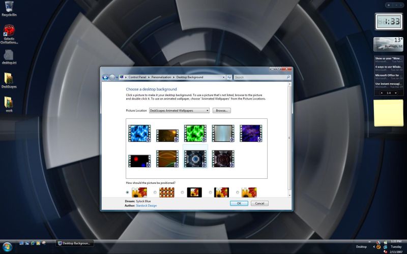Select the silver metallic wallpaper thumbnail
Screen dimensions: 407x254
[223, 133]
